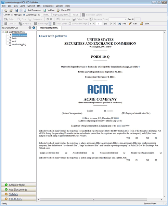Click the HTML convert button

[46, 15]
